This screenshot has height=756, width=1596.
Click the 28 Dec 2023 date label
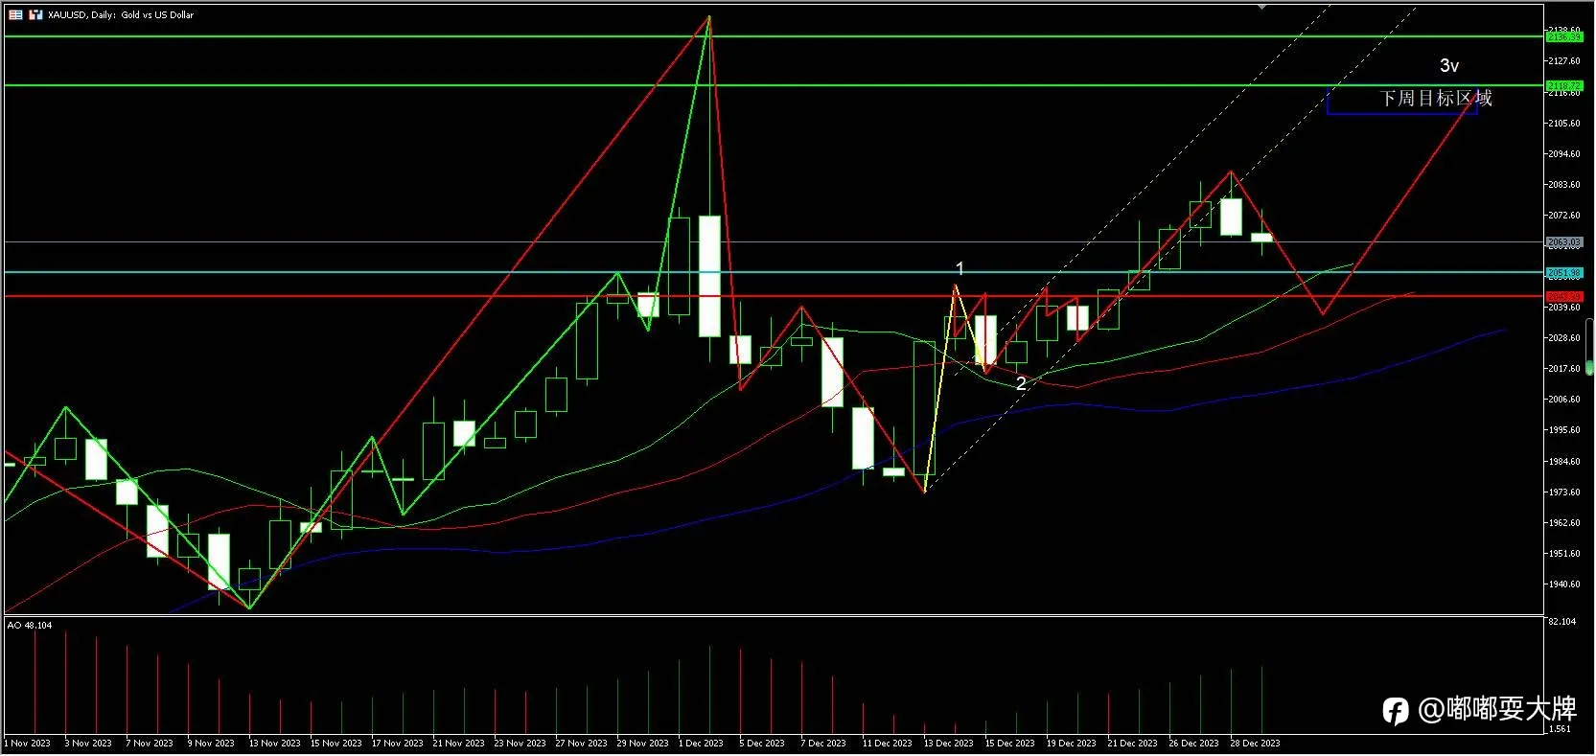click(x=1255, y=744)
